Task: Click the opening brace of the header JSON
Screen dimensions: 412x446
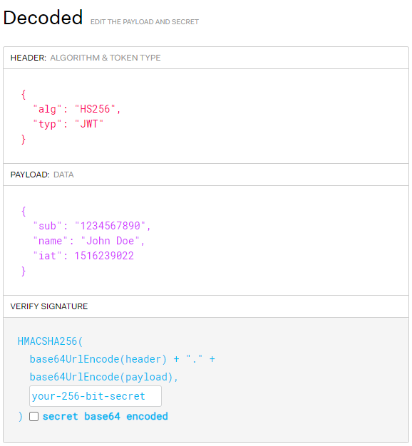Action: tap(24, 94)
